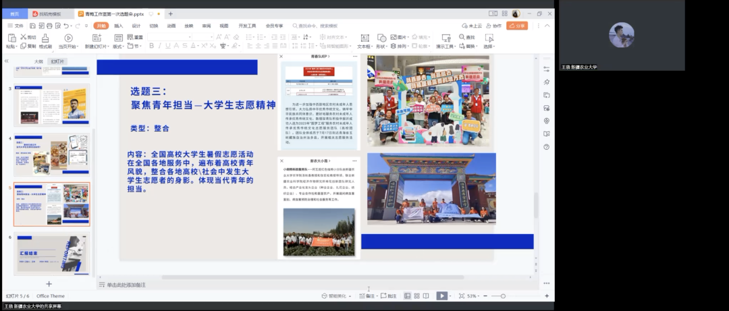
Task: Toggle Underline formatting
Action: [168, 46]
